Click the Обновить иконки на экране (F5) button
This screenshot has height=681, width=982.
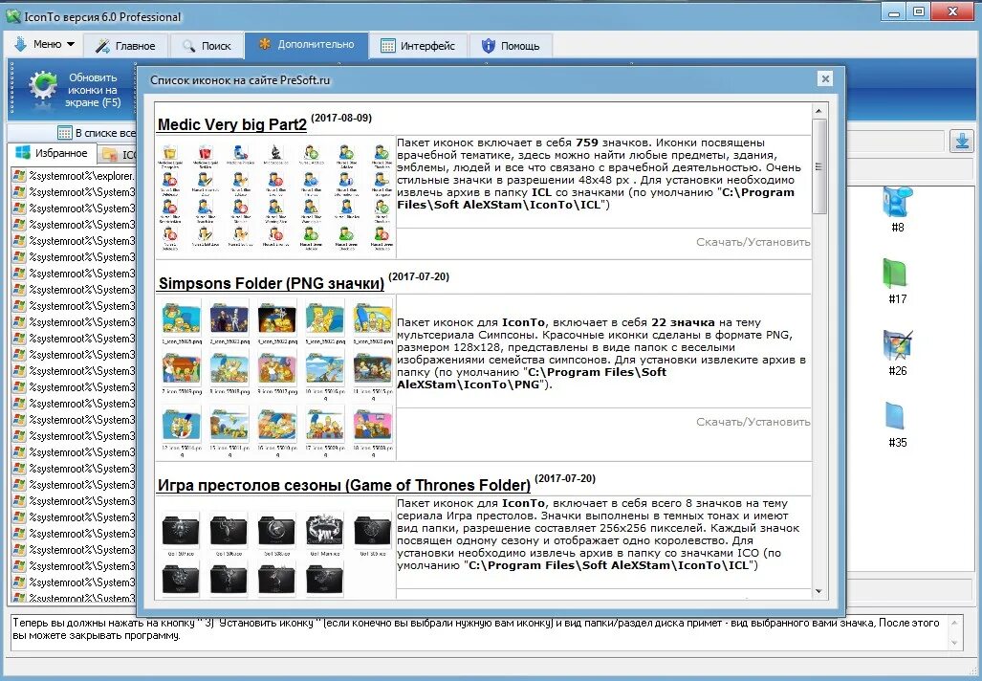click(x=74, y=90)
